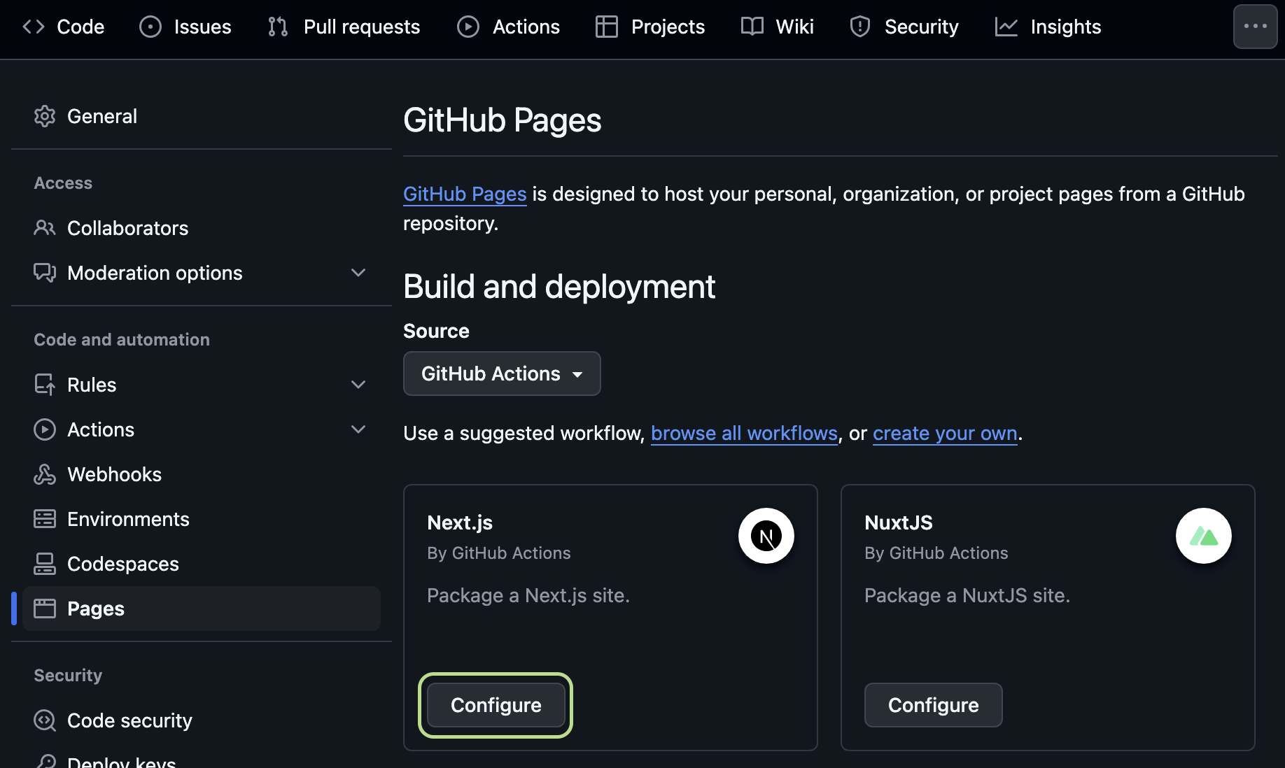Open Code security settings
Image resolution: width=1285 pixels, height=768 pixels.
click(202, 720)
